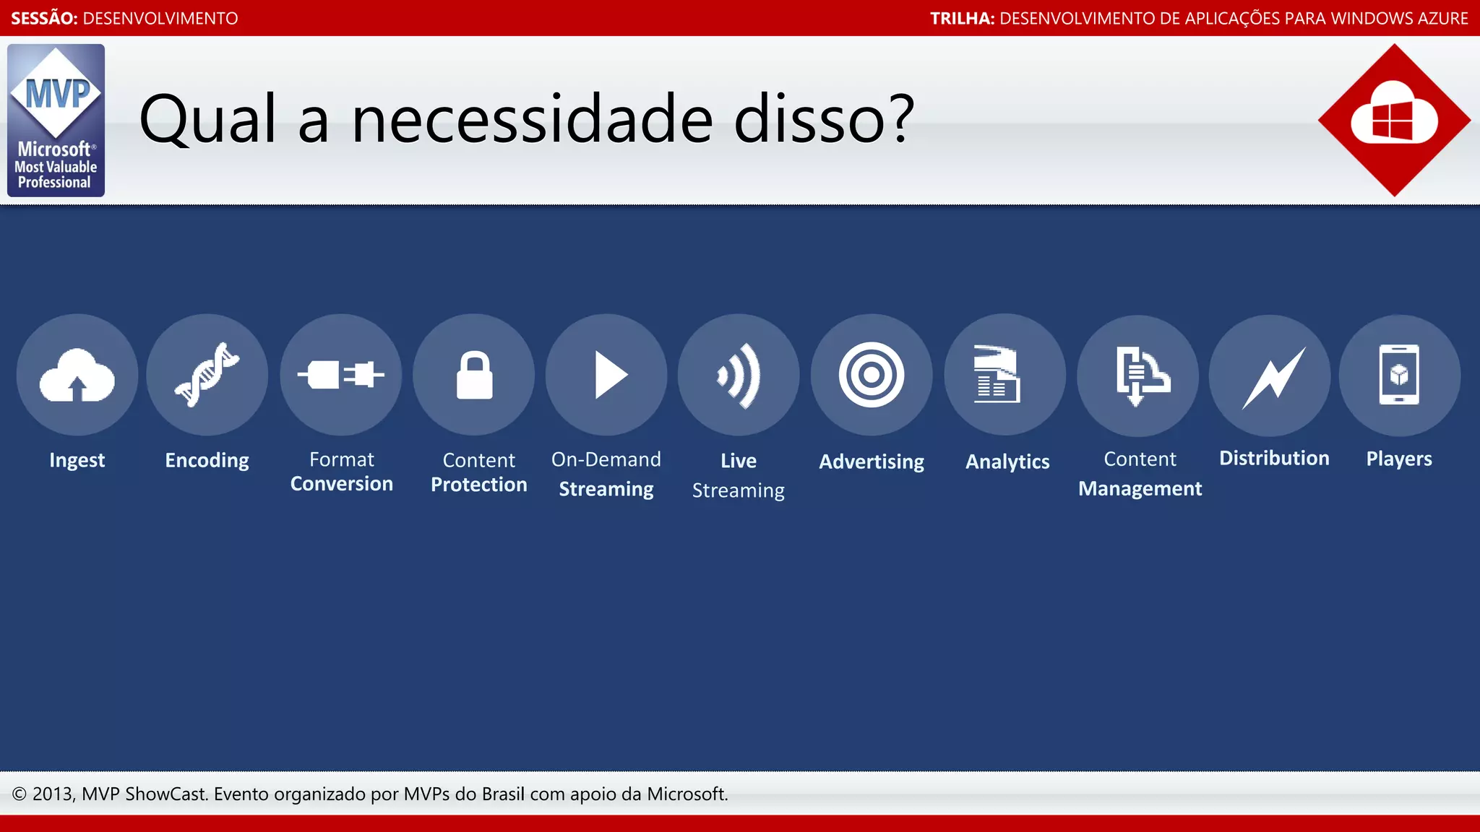Click the Ingest cloud upload icon
The width and height of the screenshot is (1480, 832).
[x=77, y=375]
